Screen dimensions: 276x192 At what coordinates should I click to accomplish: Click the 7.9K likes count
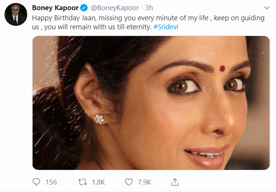click(x=144, y=182)
